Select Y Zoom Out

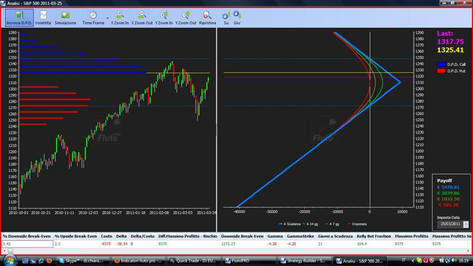(x=186, y=18)
